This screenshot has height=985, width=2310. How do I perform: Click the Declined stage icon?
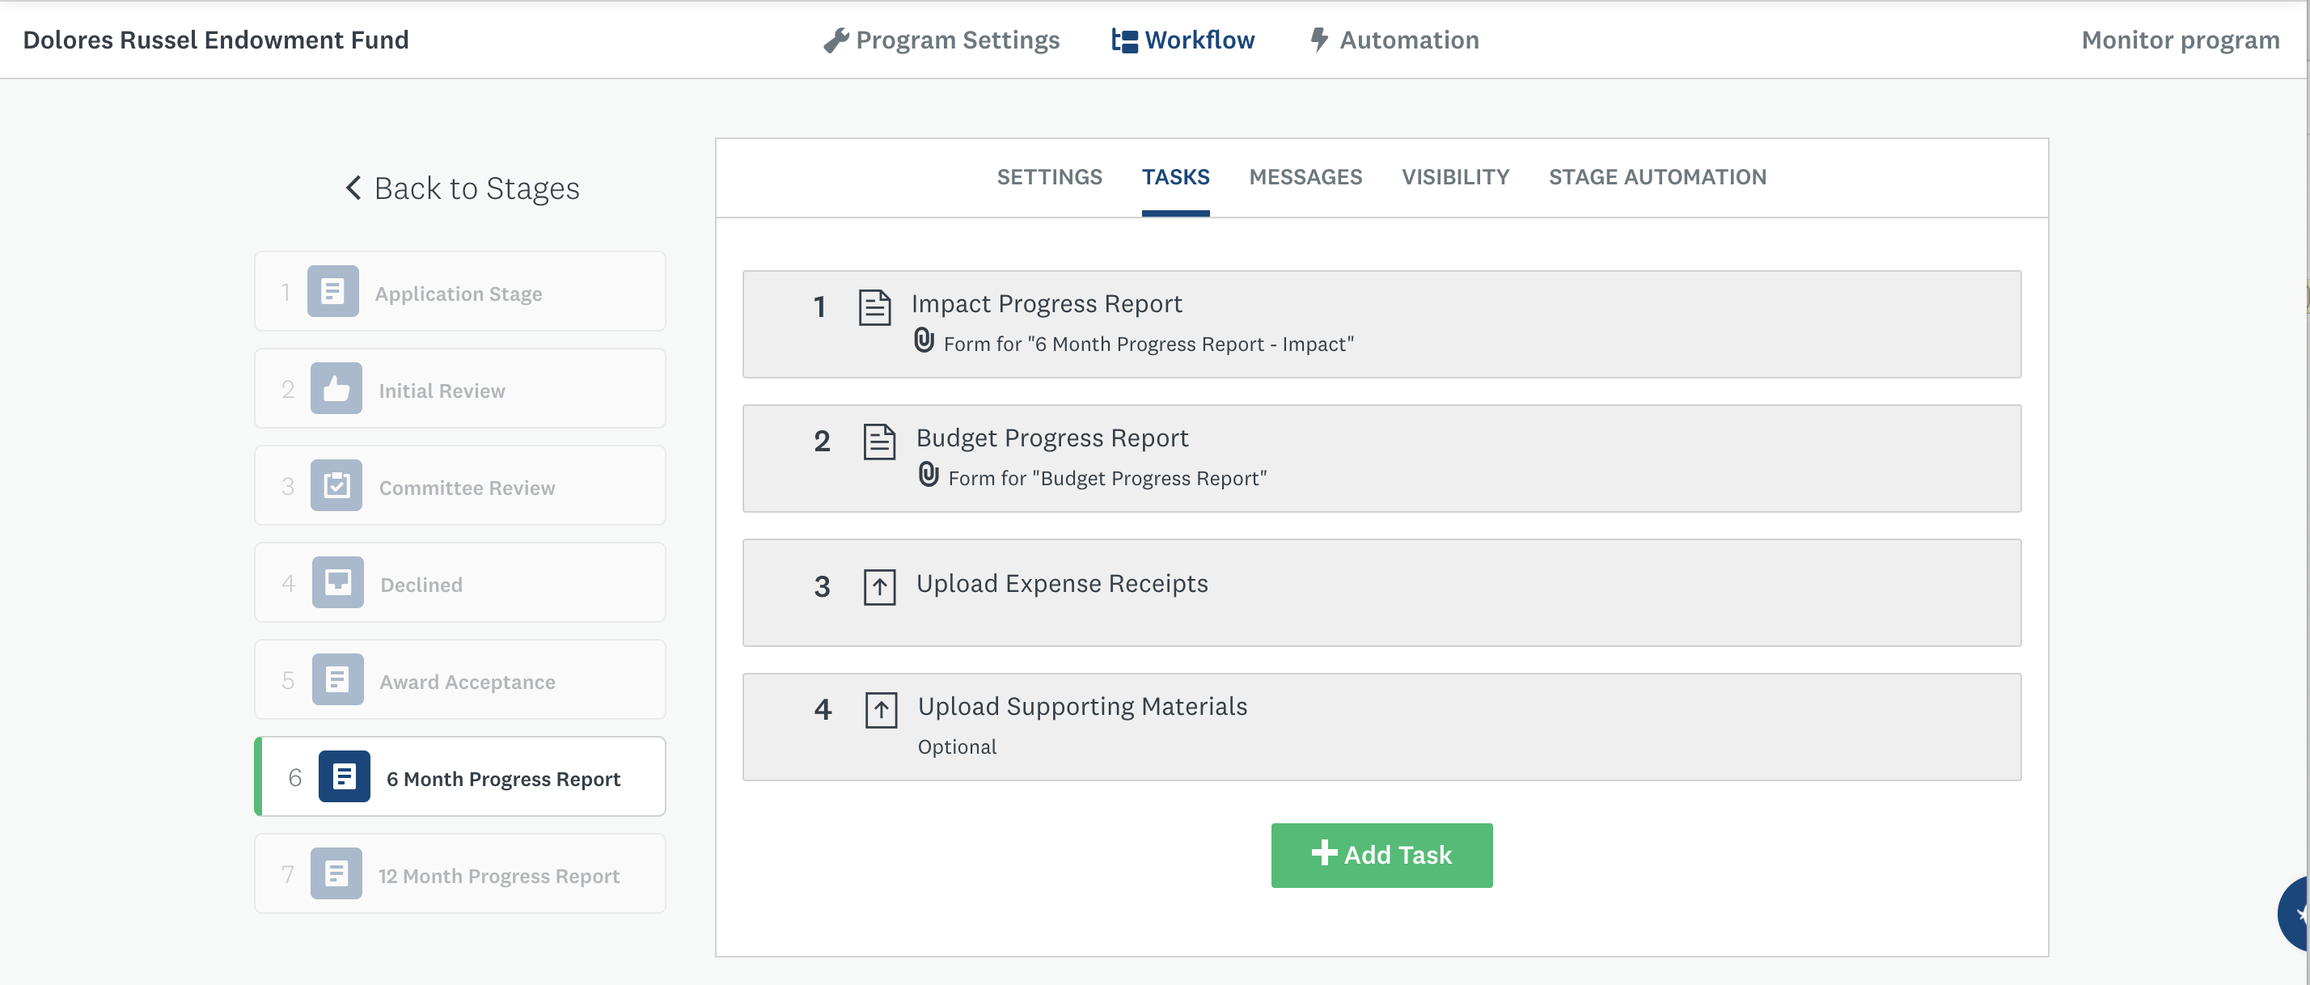point(337,582)
